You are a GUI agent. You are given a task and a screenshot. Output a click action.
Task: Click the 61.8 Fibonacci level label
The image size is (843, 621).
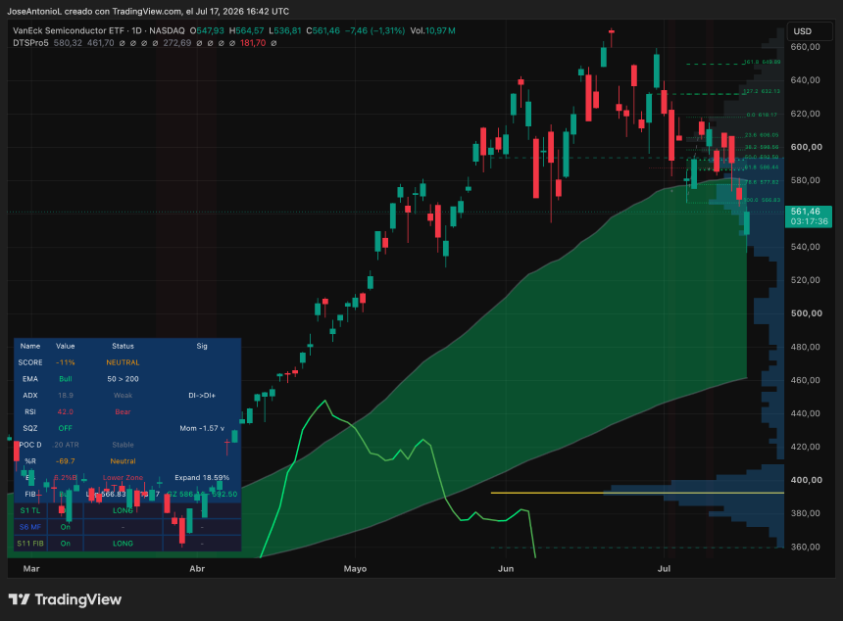point(762,167)
